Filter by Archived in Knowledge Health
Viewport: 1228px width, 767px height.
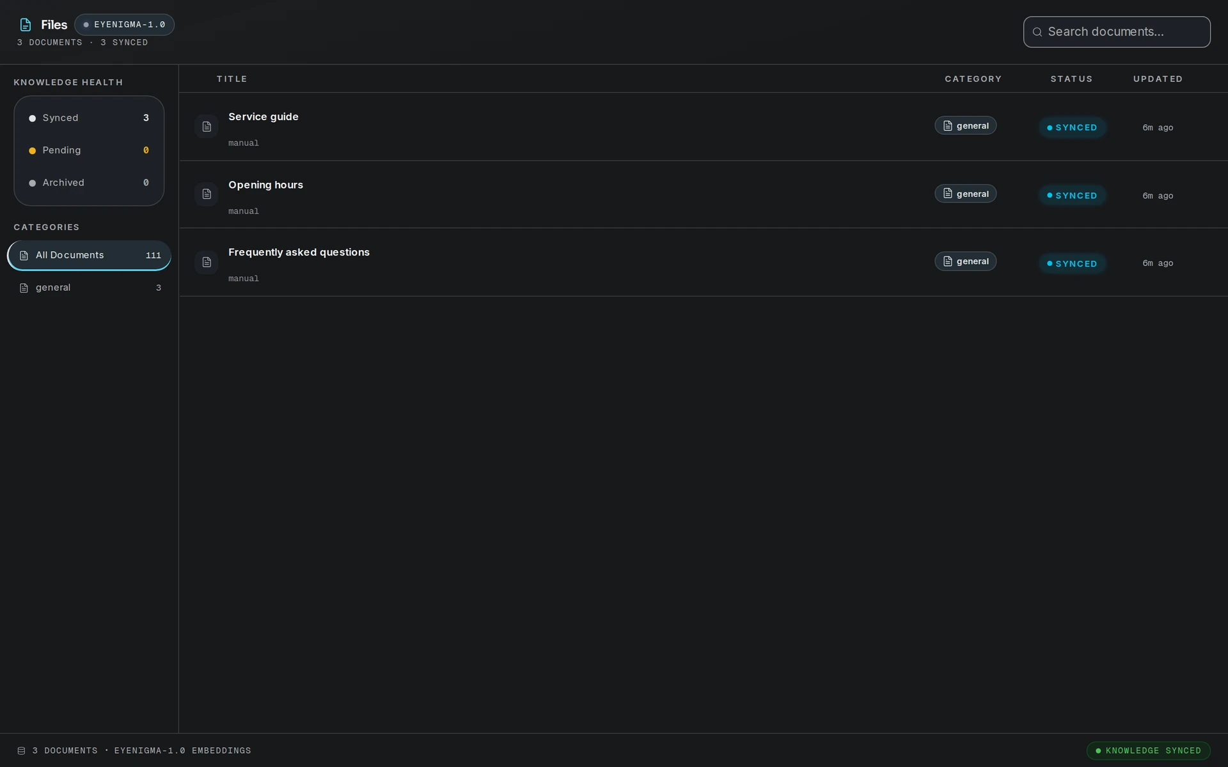89,183
